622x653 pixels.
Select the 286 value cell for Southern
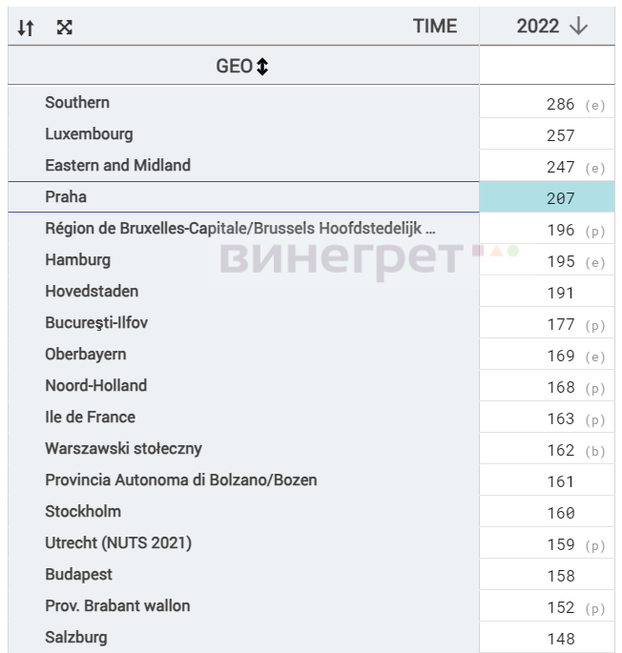click(547, 102)
